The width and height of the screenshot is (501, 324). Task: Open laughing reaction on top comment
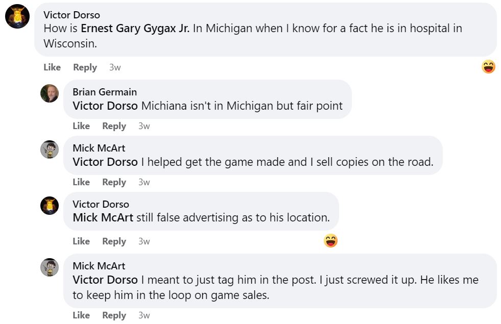pyautogui.click(x=488, y=67)
